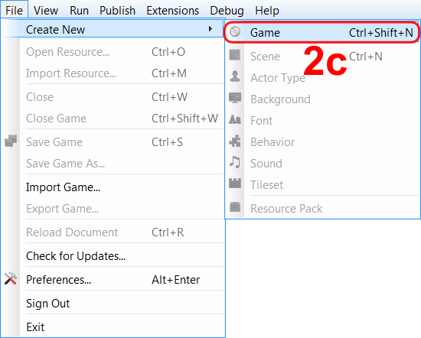This screenshot has width=421, height=338.
Task: Click the Font 'Aa' icon
Action: pos(235,119)
